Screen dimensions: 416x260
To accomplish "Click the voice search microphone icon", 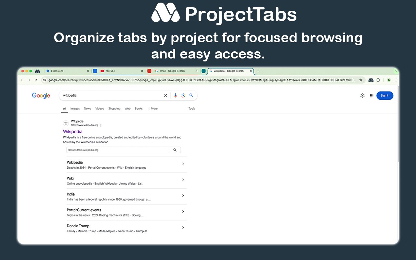I will point(175,96).
